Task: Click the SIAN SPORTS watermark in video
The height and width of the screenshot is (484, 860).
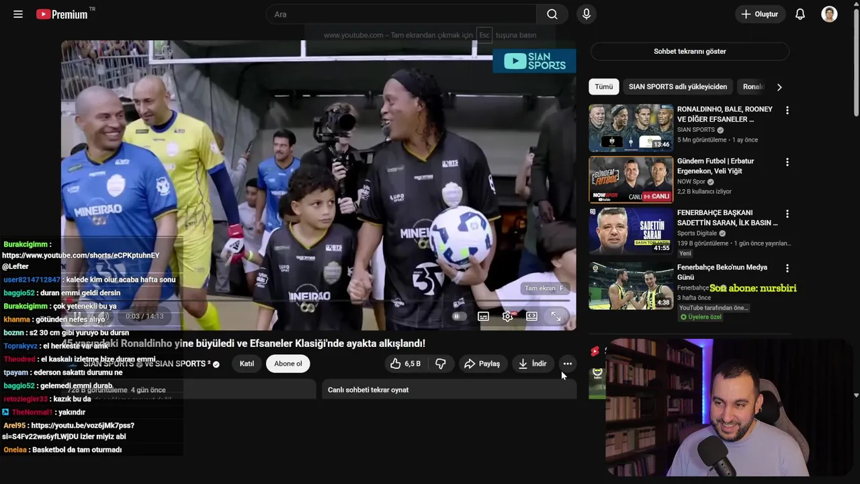Action: (534, 61)
